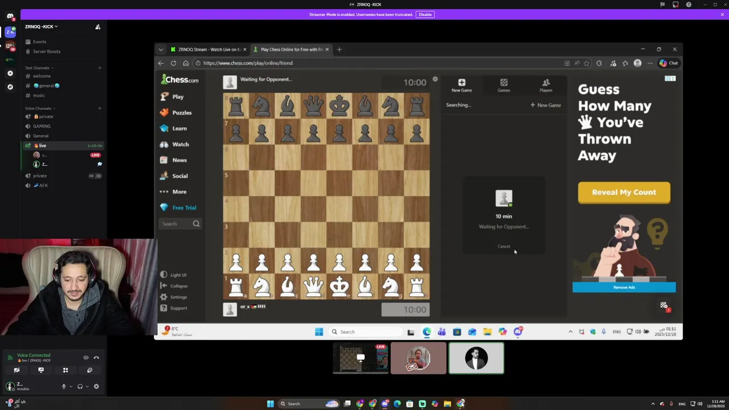The width and height of the screenshot is (729, 410).
Task: Dismiss the Streamer Mode banner
Action: click(x=722, y=14)
